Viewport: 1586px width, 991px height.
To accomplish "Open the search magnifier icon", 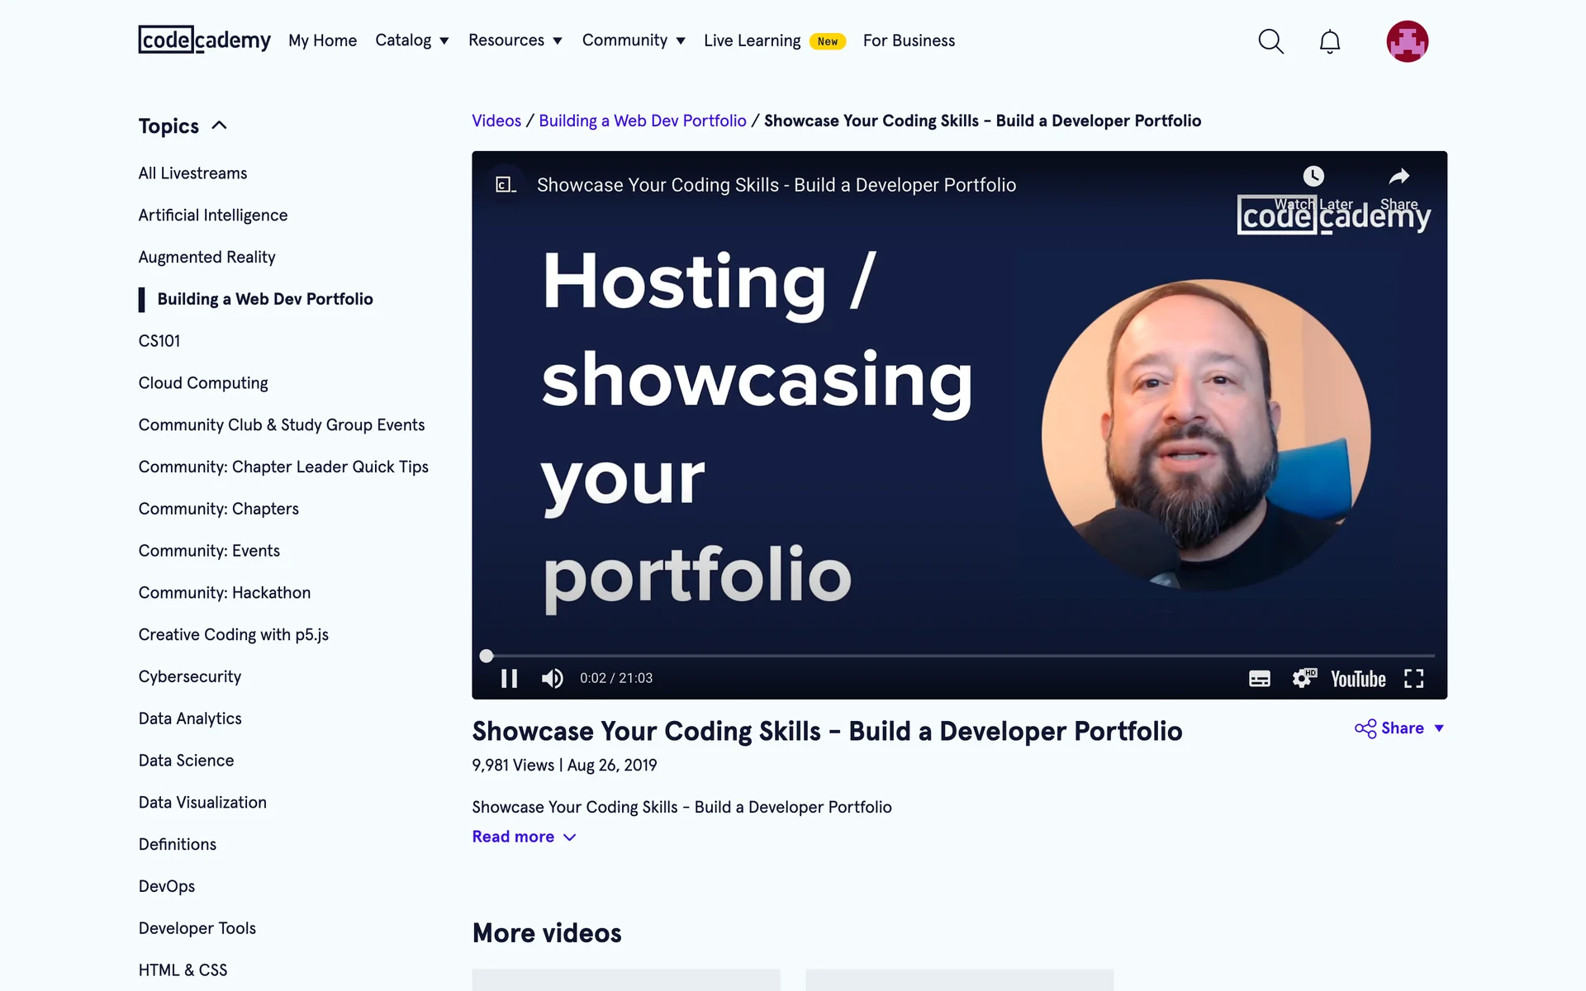I will [1270, 41].
